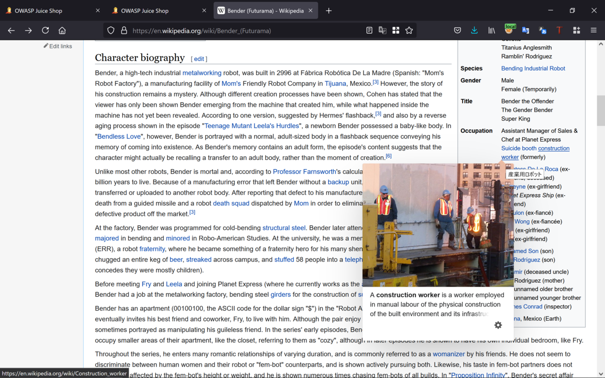Open citation footnote 6

pyautogui.click(x=389, y=156)
